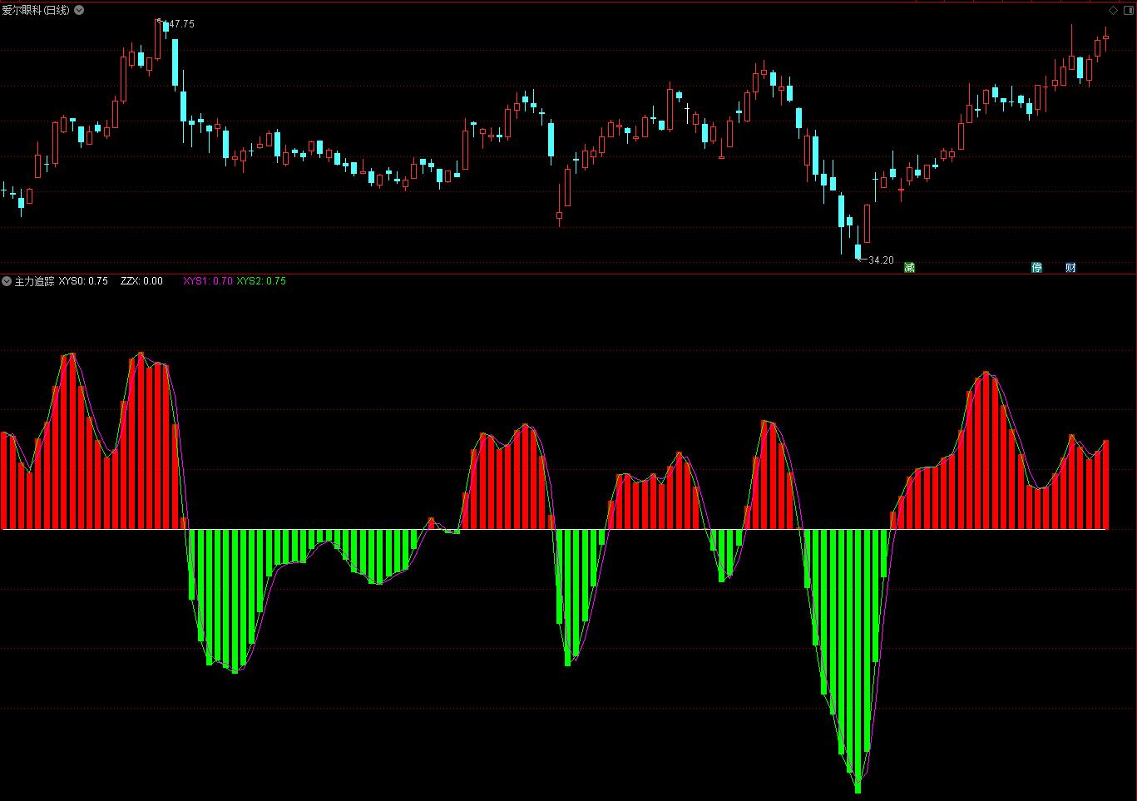This screenshot has width=1137, height=801.
Task: Click the 47.75 high price label
Action: 181,24
